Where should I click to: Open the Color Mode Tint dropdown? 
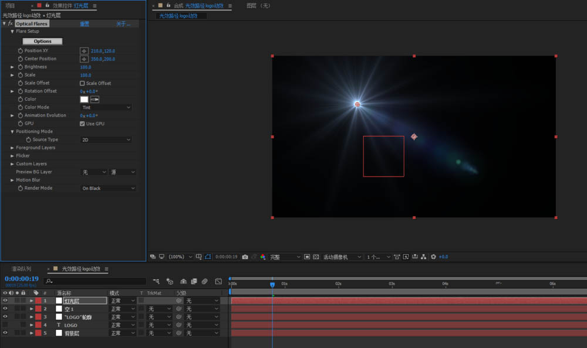point(106,108)
